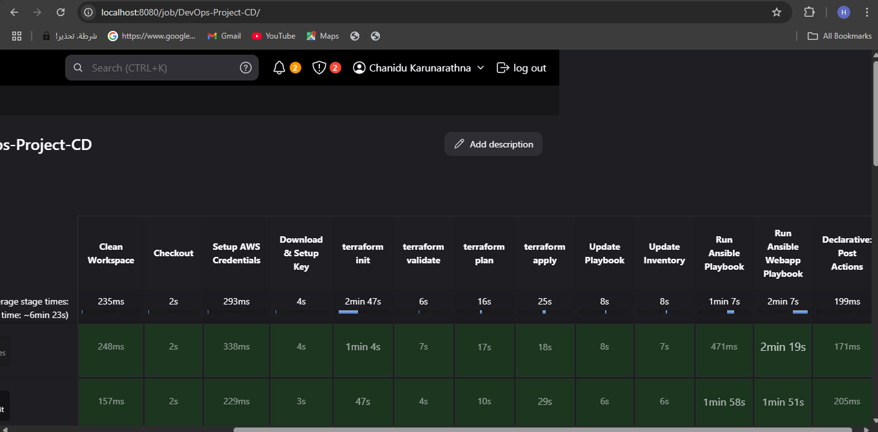Click the terraform init stage header
This screenshot has width=878, height=432.
[x=363, y=254]
